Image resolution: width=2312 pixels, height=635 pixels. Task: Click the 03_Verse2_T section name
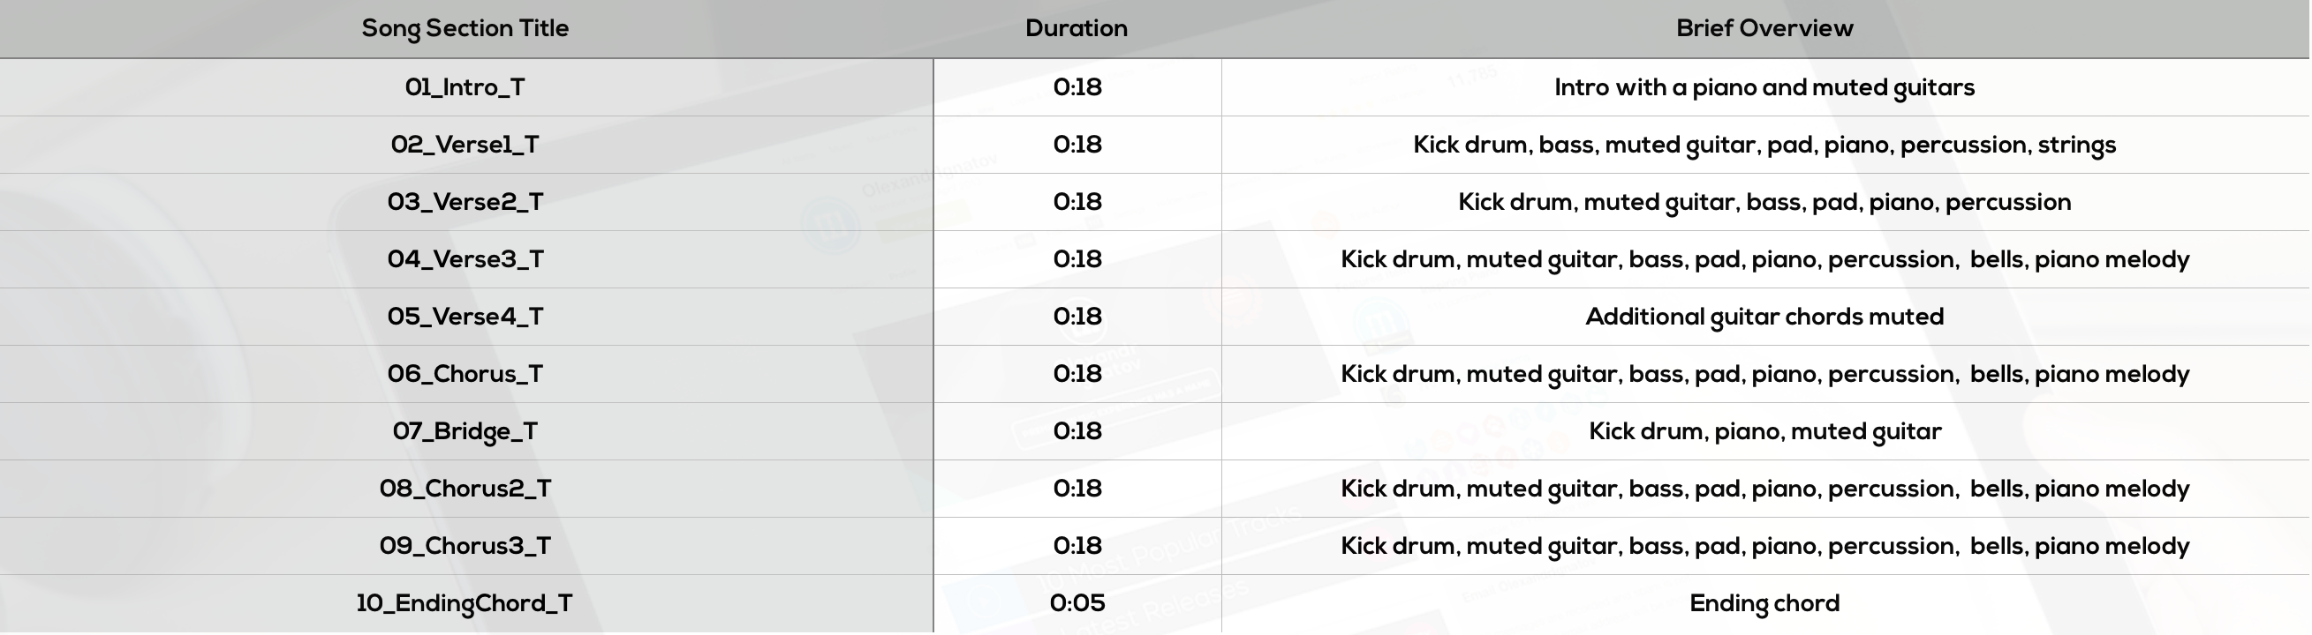pos(465,202)
